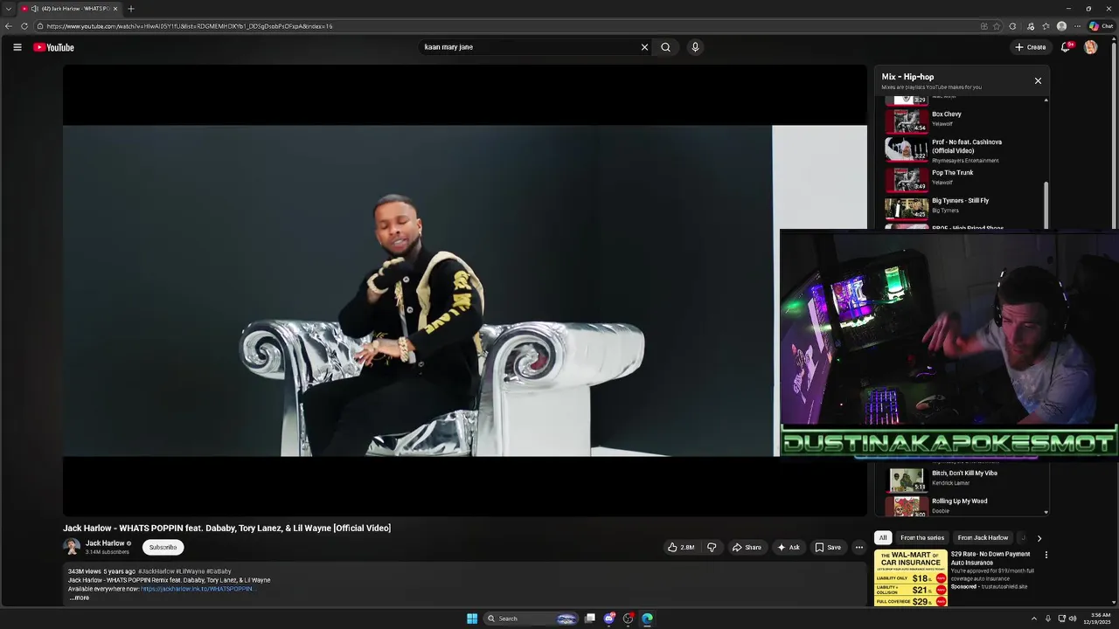Open the browser favorites list
Viewport: 1119px width, 629px height.
coord(1046,26)
